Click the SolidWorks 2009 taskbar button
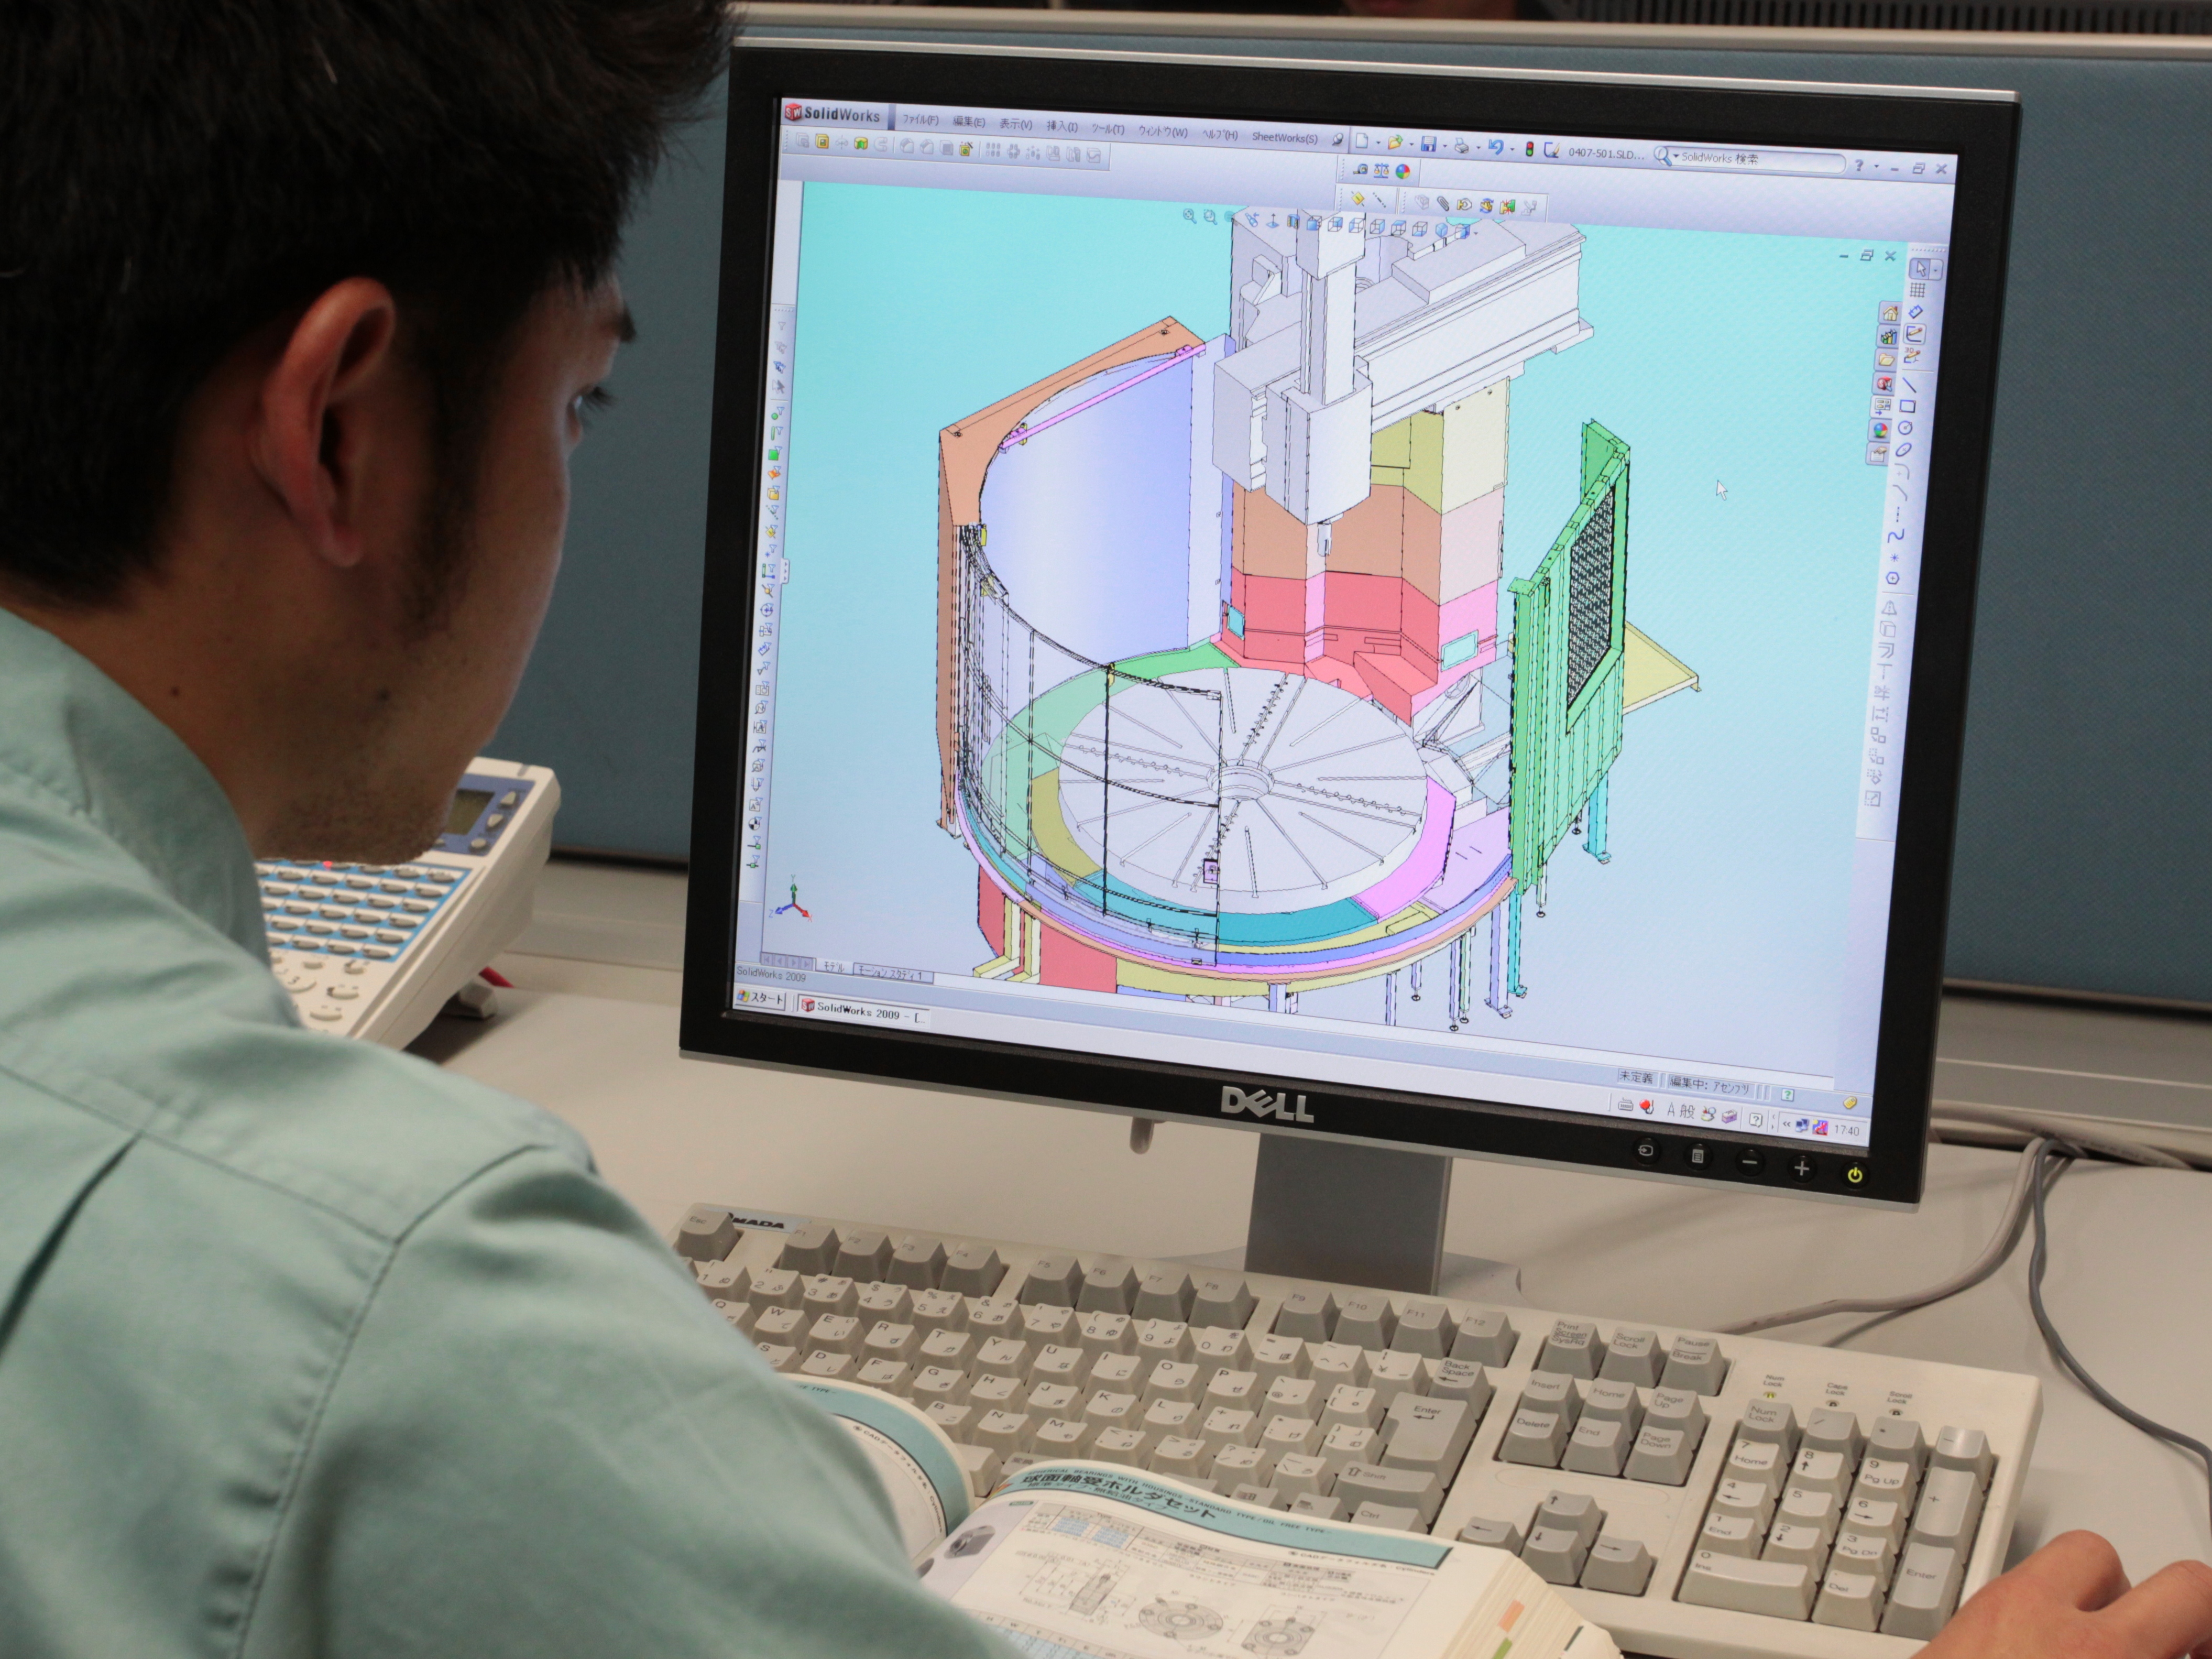The width and height of the screenshot is (2212, 1659). coord(863,1011)
